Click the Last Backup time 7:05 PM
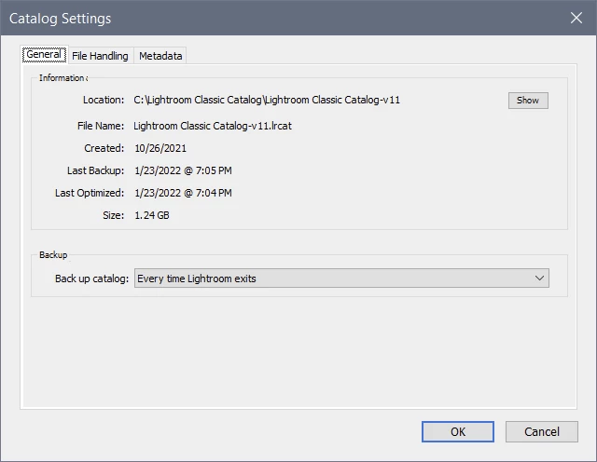Viewport: 597px width, 462px height. click(214, 170)
